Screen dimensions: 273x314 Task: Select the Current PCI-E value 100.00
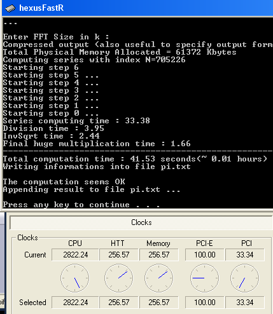coord(205,255)
